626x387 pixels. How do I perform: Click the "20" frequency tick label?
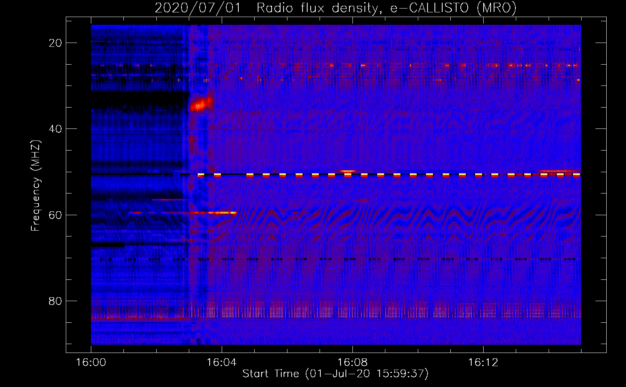55,43
